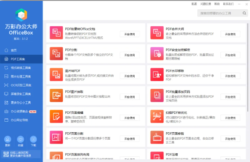
Task: Start using PDF批量转Office文档
Action: coord(130,34)
